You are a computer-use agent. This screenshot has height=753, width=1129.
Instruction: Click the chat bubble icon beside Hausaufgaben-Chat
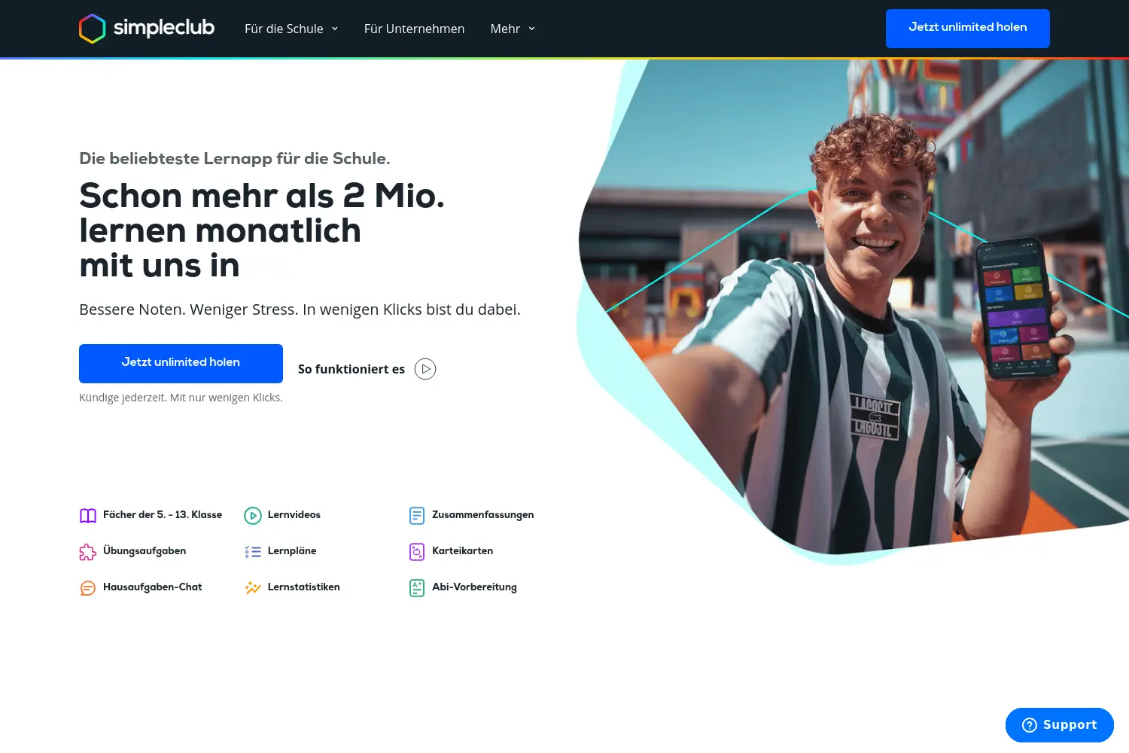pos(88,588)
